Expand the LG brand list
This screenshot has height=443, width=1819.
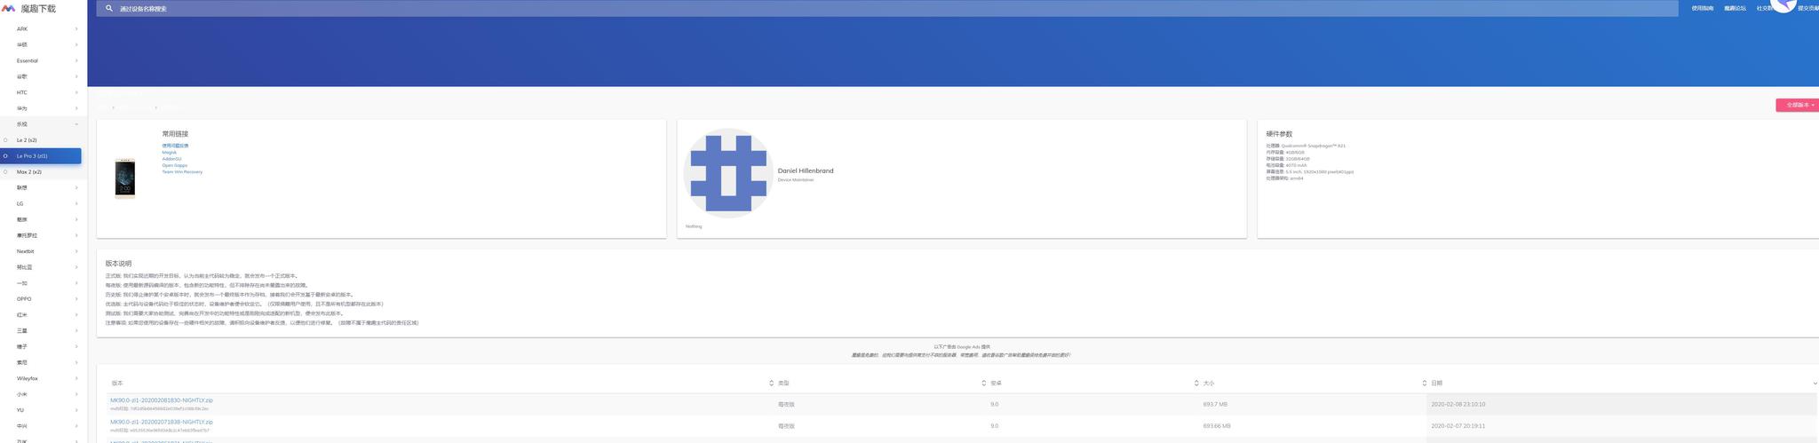44,204
